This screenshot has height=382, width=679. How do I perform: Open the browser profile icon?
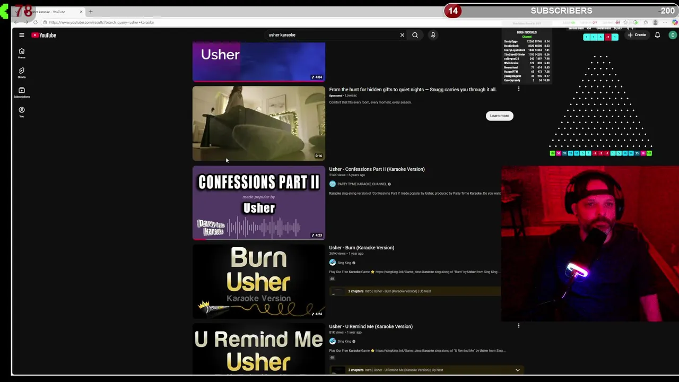click(656, 22)
